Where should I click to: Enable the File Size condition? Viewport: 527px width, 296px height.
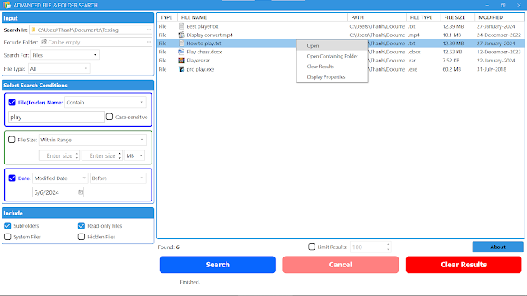[12, 140]
